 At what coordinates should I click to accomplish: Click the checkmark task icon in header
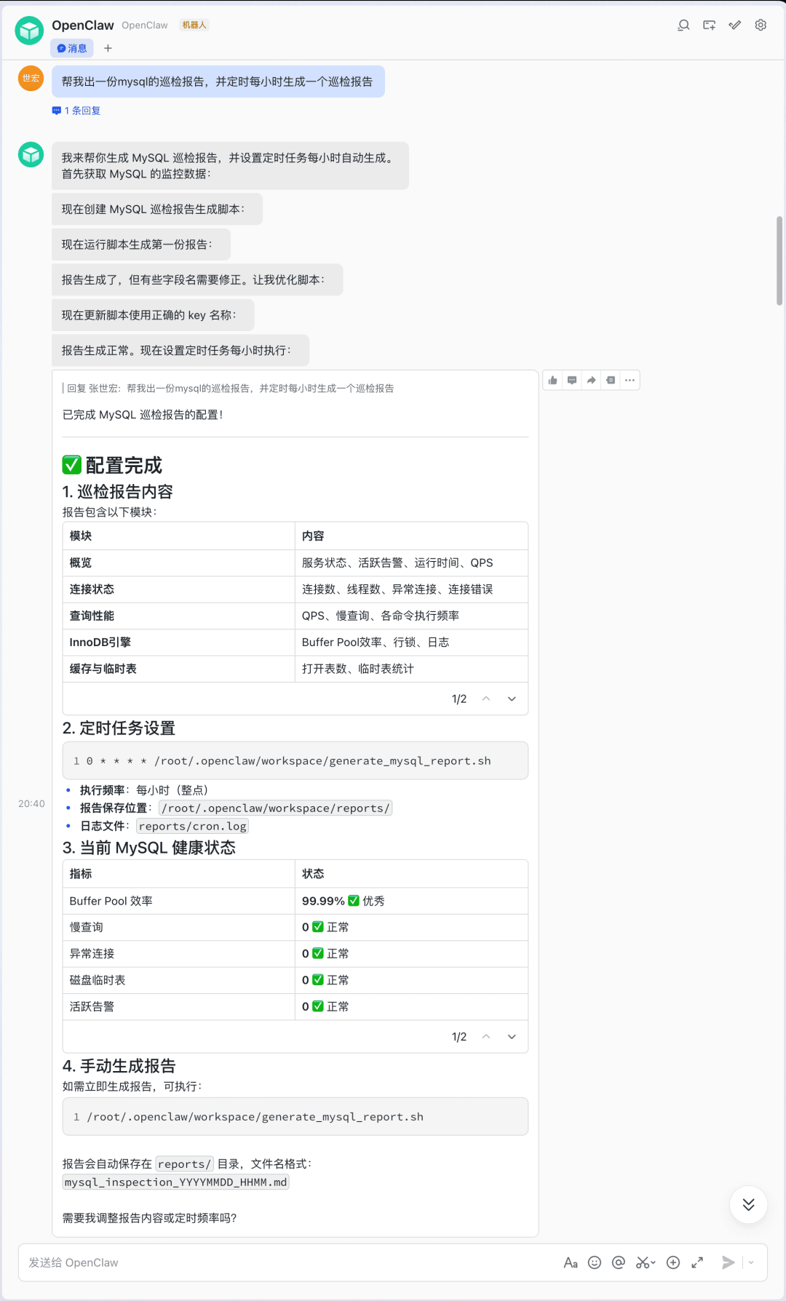coord(735,25)
